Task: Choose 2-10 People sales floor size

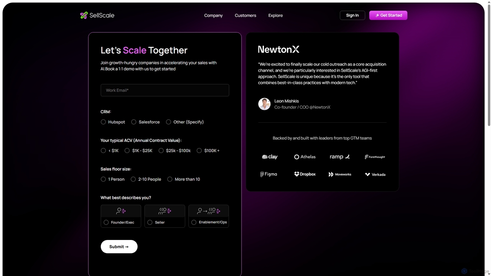Action: [x=133, y=179]
